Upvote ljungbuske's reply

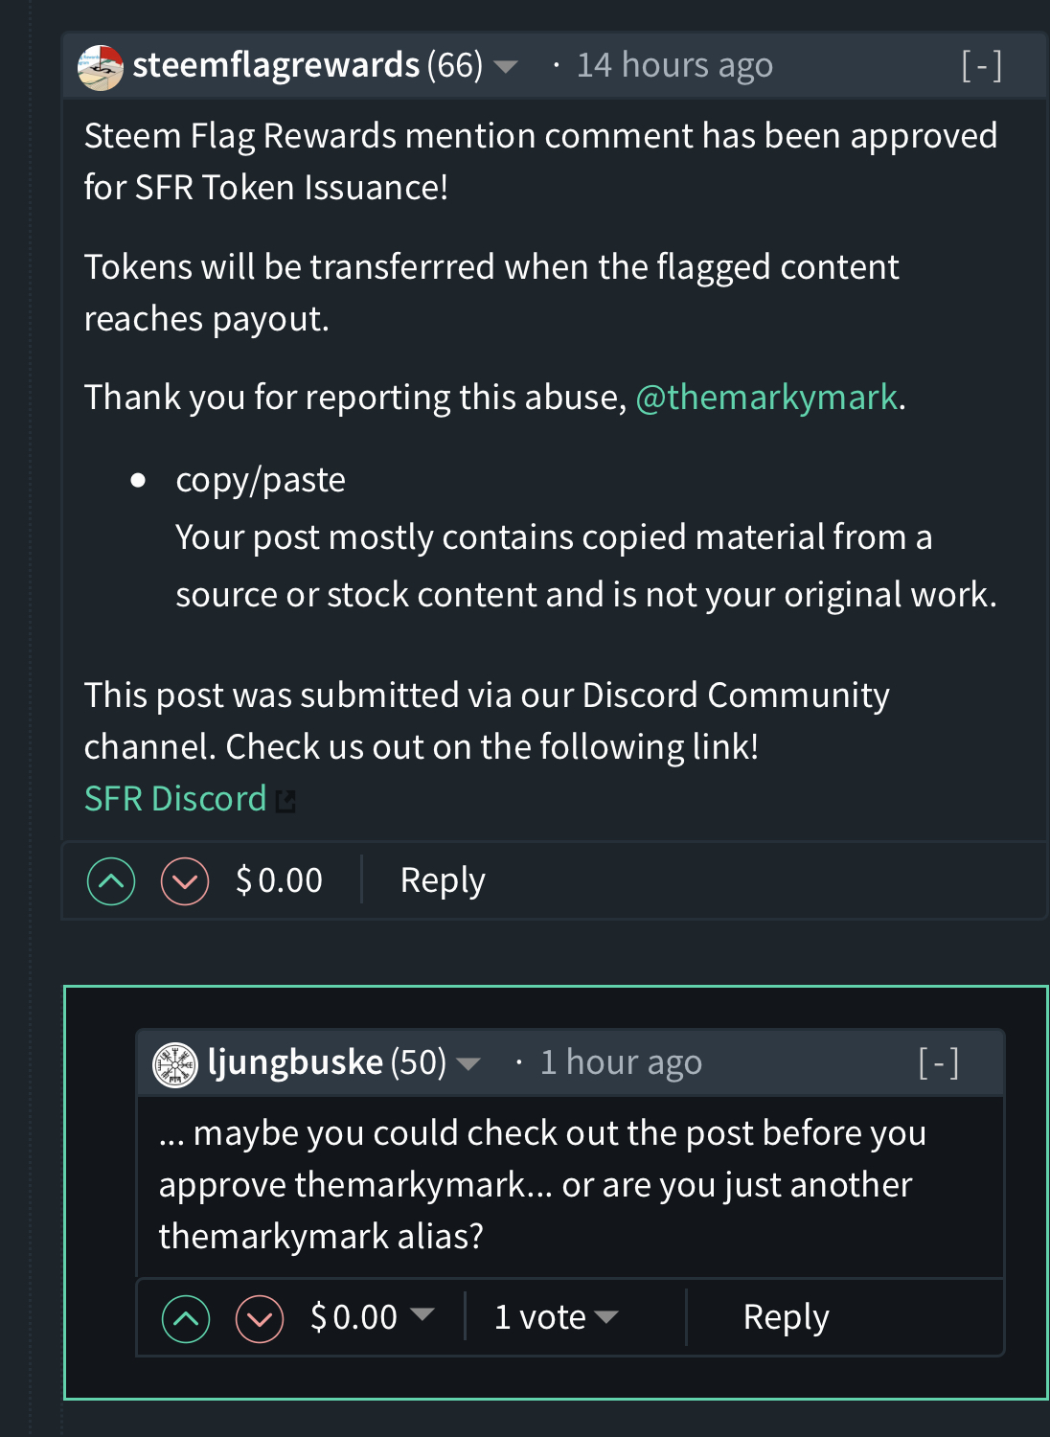click(186, 1319)
